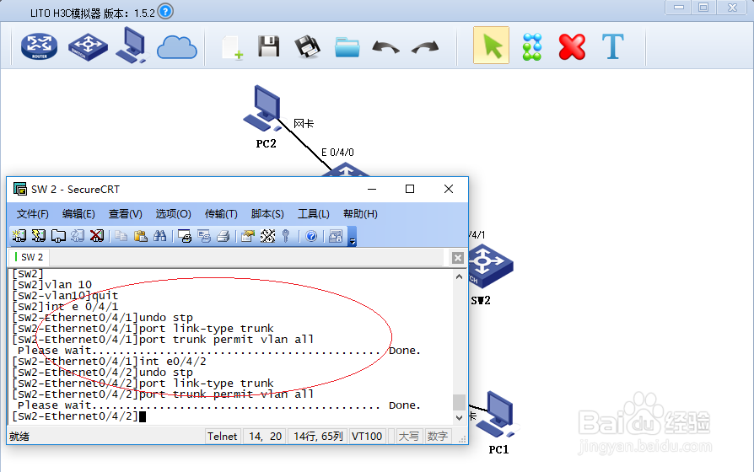Click SecureCRT Print Screen icon
This screenshot has width=754, height=472.
point(185,235)
